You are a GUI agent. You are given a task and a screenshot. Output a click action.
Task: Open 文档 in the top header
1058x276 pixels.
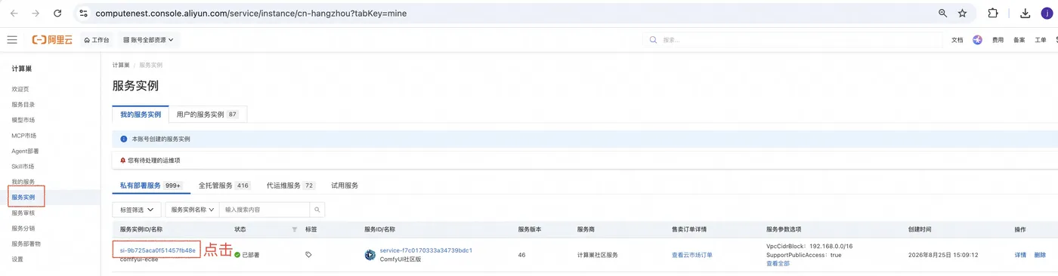pos(957,40)
